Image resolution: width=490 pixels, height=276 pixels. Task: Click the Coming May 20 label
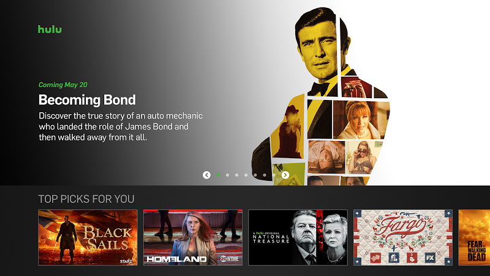63,85
